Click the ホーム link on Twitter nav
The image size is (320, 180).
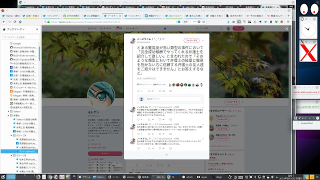[92, 28]
